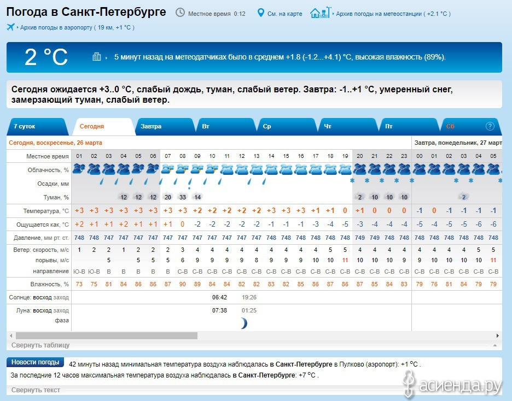Click sunrise time 06:42
This screenshot has height=401, width=512.
[219, 297]
